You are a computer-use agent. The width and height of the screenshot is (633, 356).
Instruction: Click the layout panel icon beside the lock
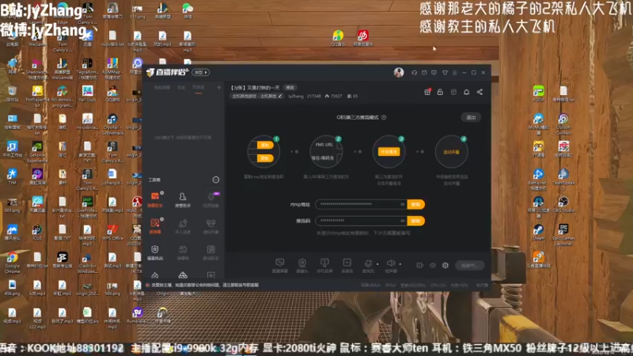[453, 92]
